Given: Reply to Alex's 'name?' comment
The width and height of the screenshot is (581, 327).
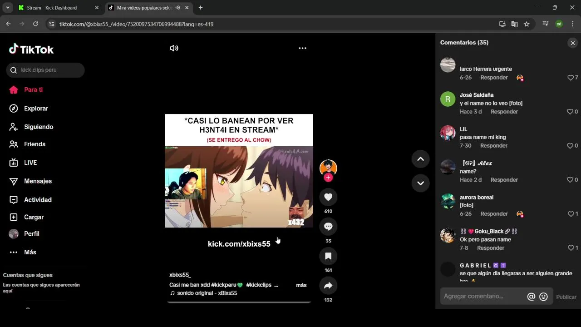Looking at the screenshot, I should coord(504,180).
